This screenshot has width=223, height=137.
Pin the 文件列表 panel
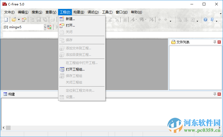click(x=215, y=42)
